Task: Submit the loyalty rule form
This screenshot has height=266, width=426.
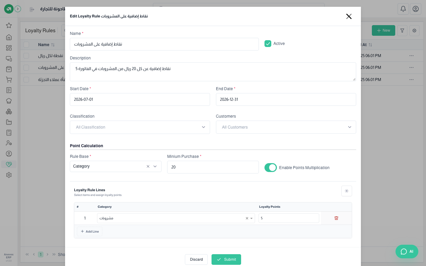Action: click(226, 259)
